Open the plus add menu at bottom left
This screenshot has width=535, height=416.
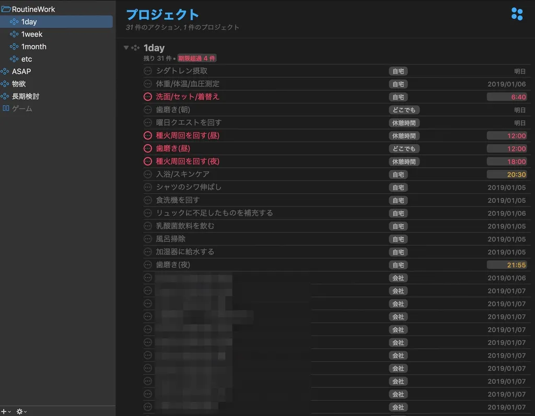click(x=4, y=411)
